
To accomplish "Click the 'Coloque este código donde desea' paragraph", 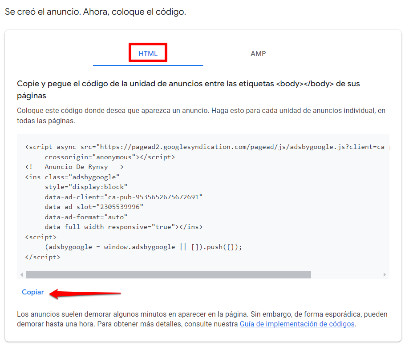I will [201, 116].
